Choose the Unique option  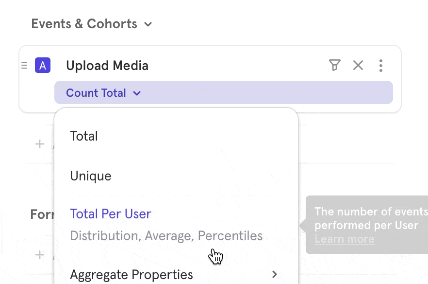(91, 176)
